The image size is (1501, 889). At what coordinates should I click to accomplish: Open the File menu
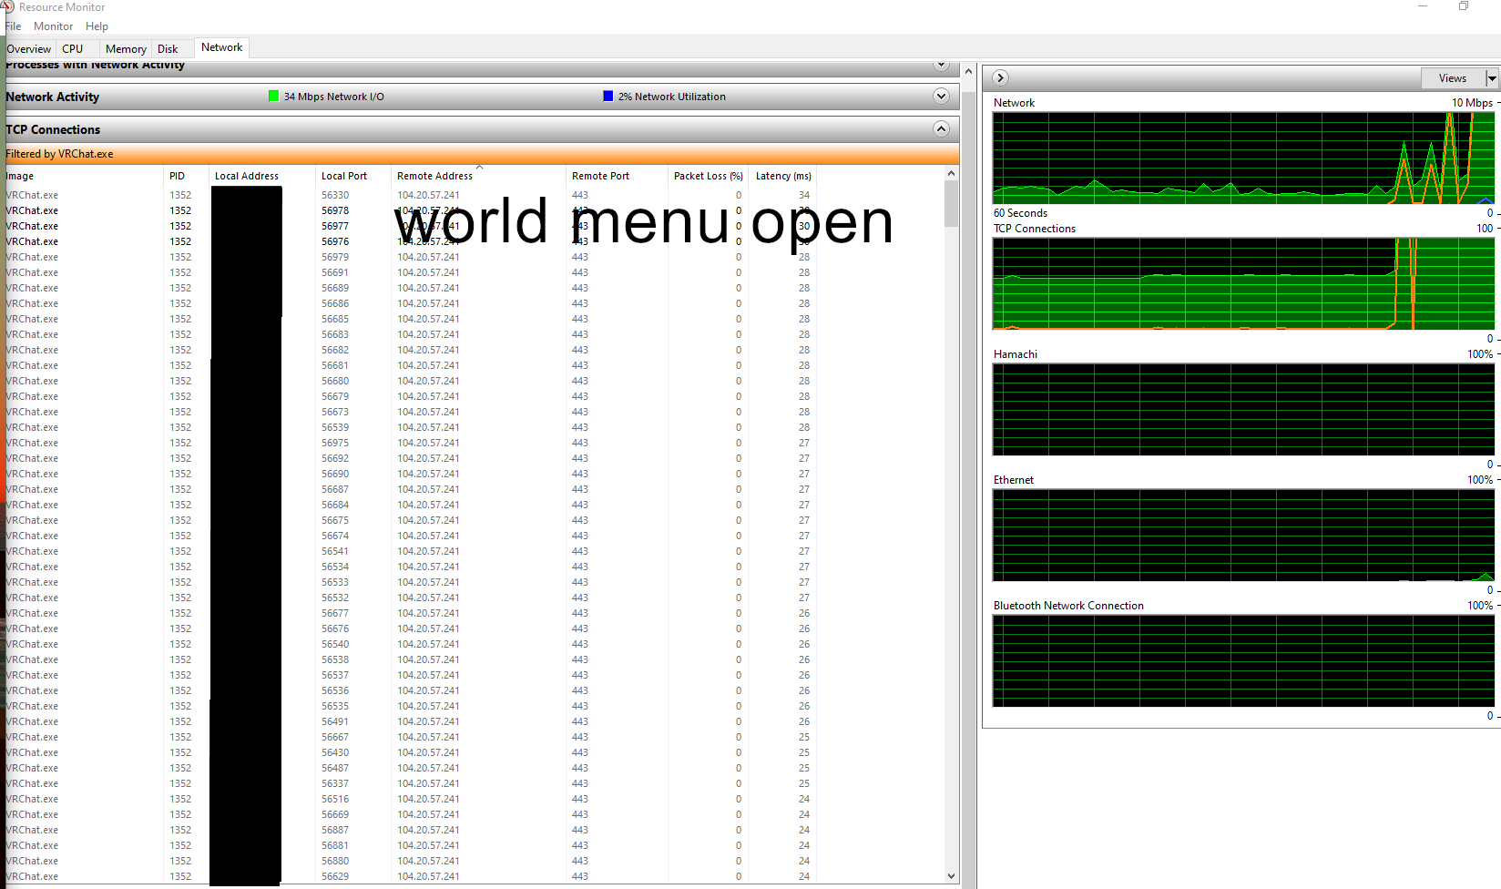(13, 26)
